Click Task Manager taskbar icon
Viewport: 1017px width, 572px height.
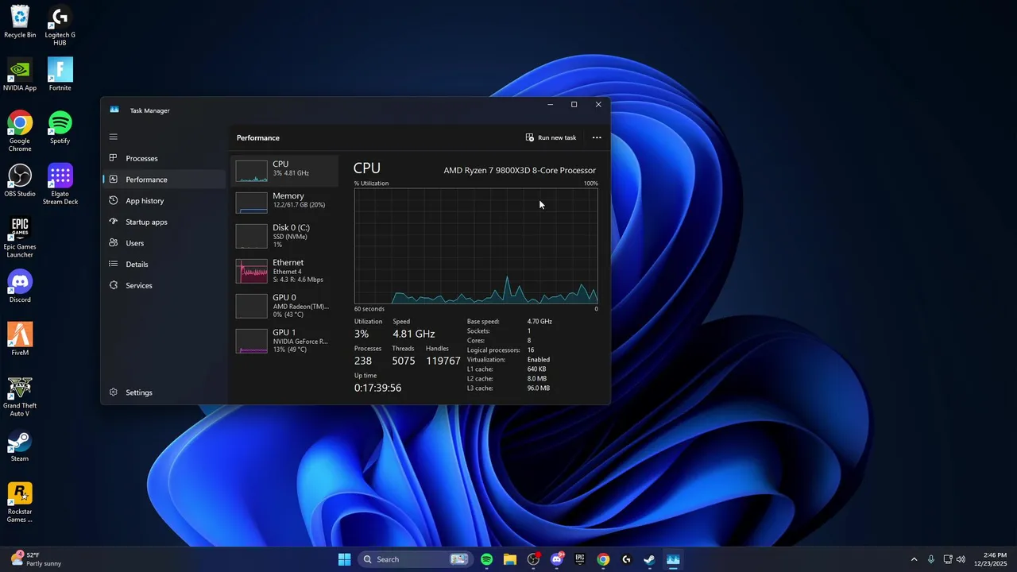[x=673, y=559]
